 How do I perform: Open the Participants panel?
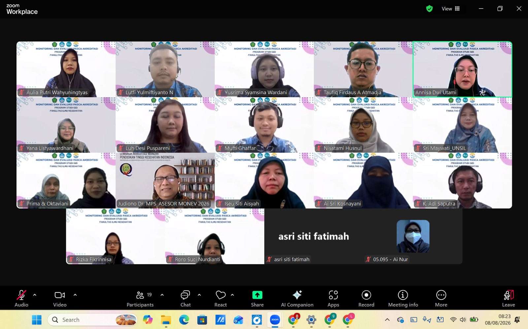click(x=140, y=299)
